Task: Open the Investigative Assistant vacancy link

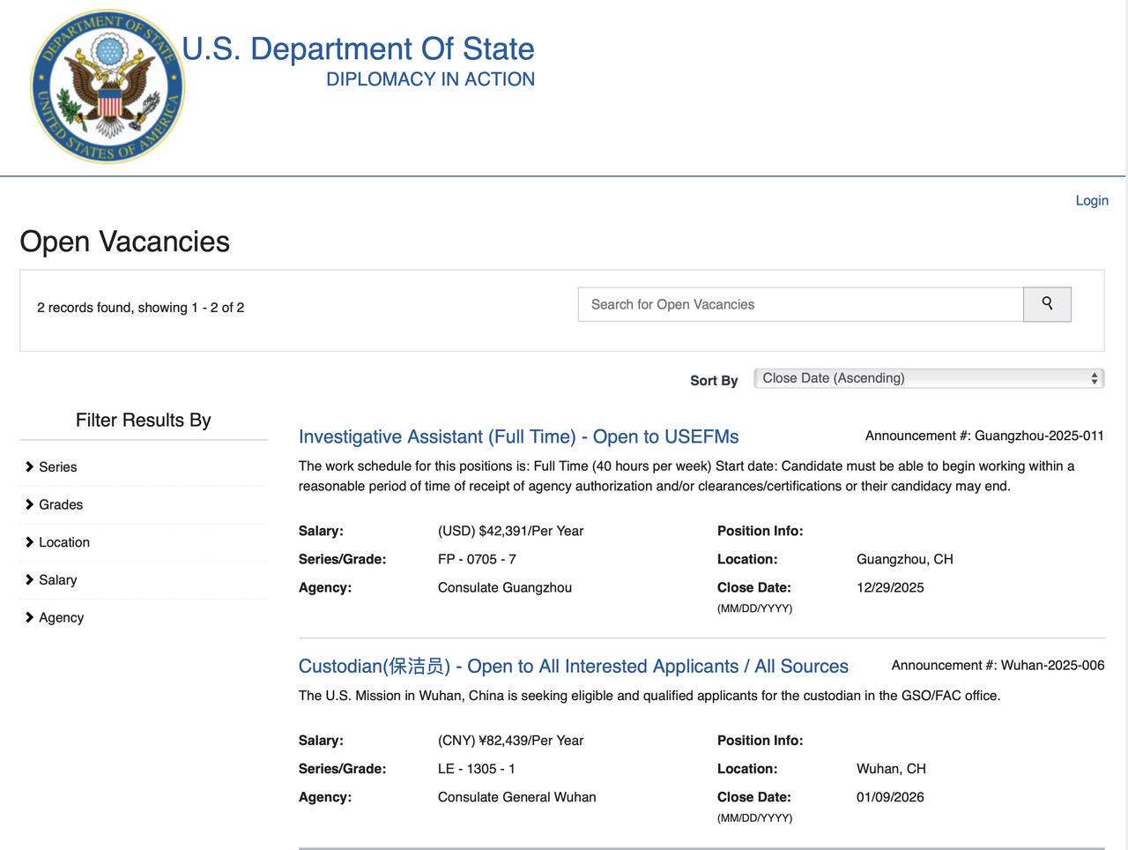Action: click(x=518, y=436)
